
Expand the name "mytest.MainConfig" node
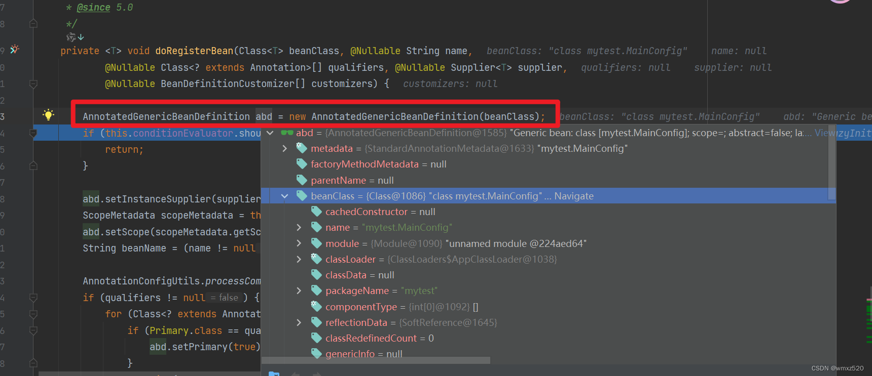299,227
